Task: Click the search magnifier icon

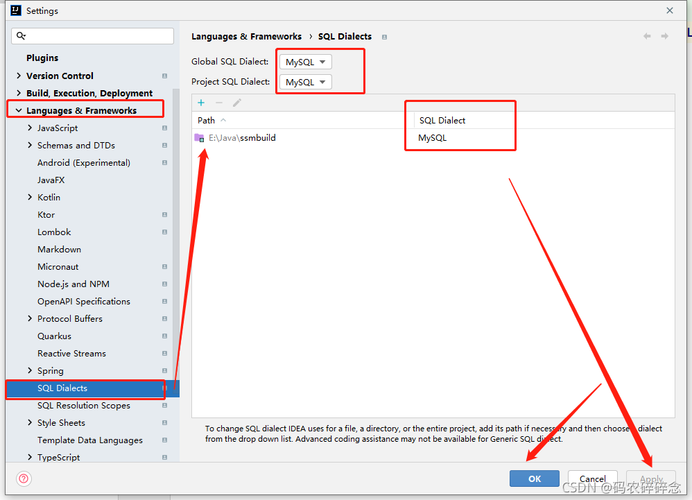Action: point(21,36)
